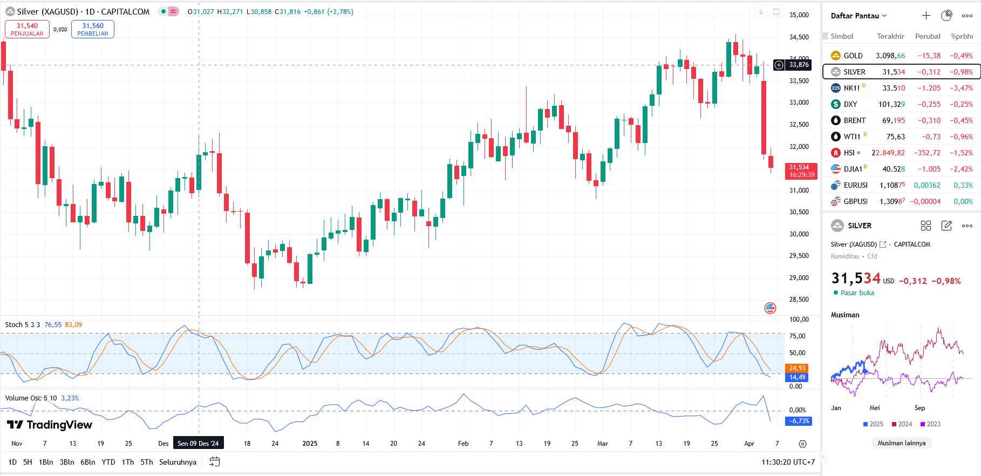The image size is (981, 476).
Task: Toggle the 2023 series in Musiman legend
Action: click(930, 424)
